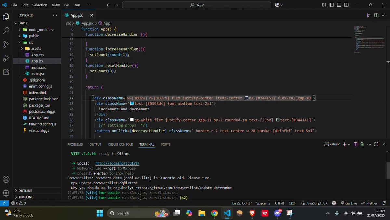390x220 pixels.
Task: Go forward with the navigation arrow
Action: [x=116, y=5]
